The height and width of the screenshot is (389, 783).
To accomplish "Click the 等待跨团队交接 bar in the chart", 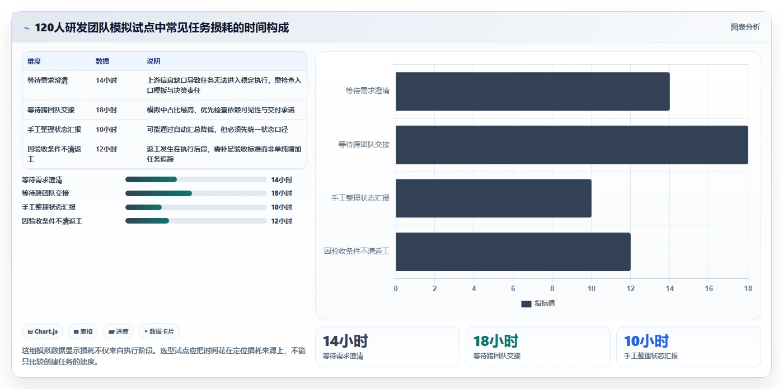I will (x=572, y=145).
